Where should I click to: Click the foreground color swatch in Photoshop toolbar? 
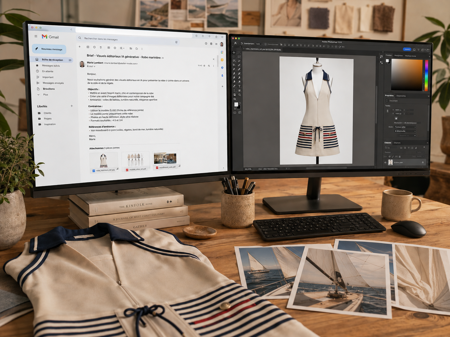[x=236, y=104]
